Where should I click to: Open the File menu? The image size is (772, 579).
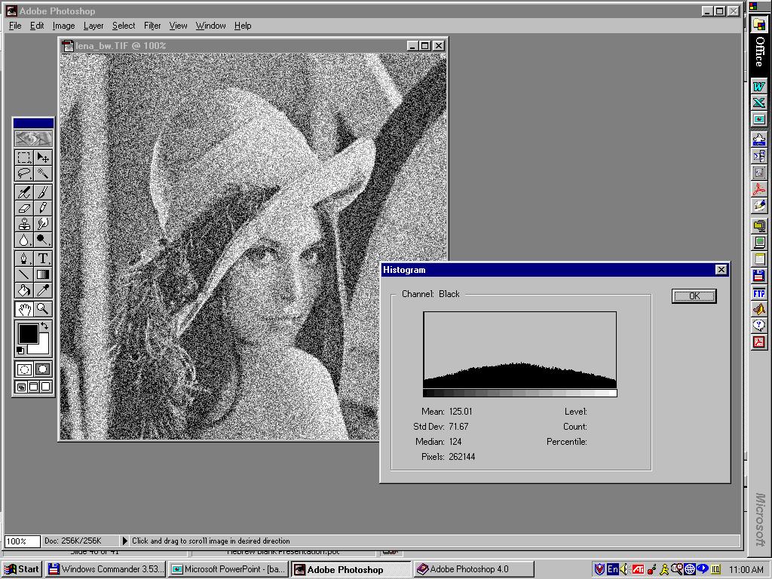click(x=15, y=26)
